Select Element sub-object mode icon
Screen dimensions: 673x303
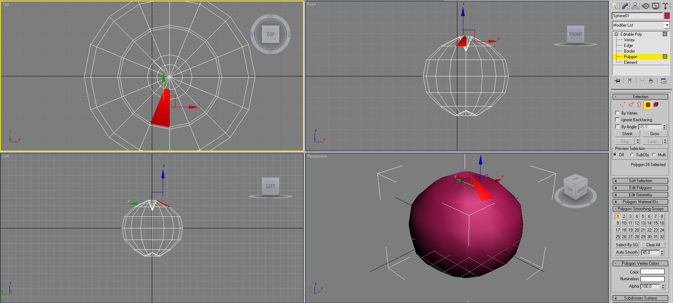656,104
